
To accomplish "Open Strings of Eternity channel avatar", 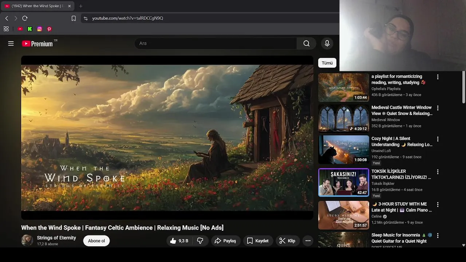I will [x=27, y=241].
